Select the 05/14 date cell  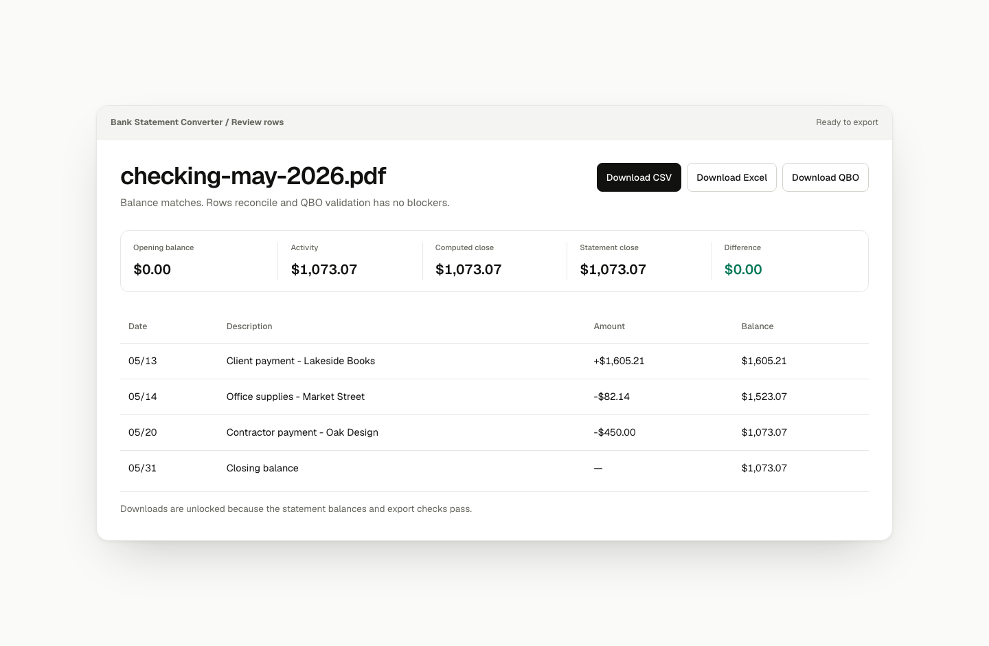click(x=142, y=397)
